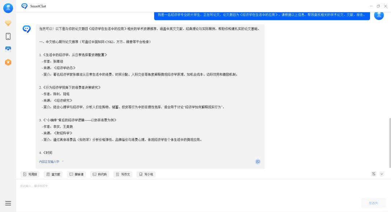Select the 写作文 essay writing button
391x212 pixels.
(123, 174)
